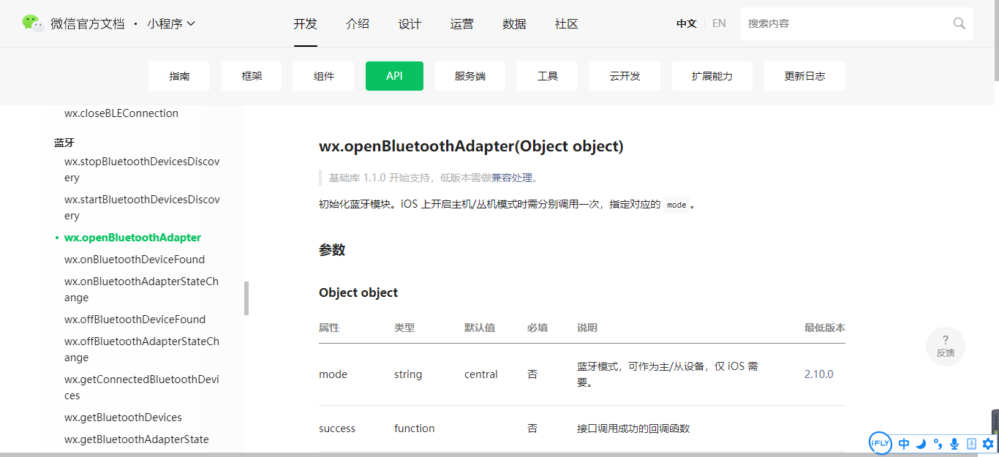Open iFLY voice input microphone
The height and width of the screenshot is (457, 999).
pyautogui.click(x=954, y=443)
